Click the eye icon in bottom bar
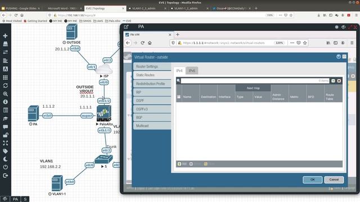The width and height of the screenshot is (360, 202). pyautogui.click(x=5, y=199)
